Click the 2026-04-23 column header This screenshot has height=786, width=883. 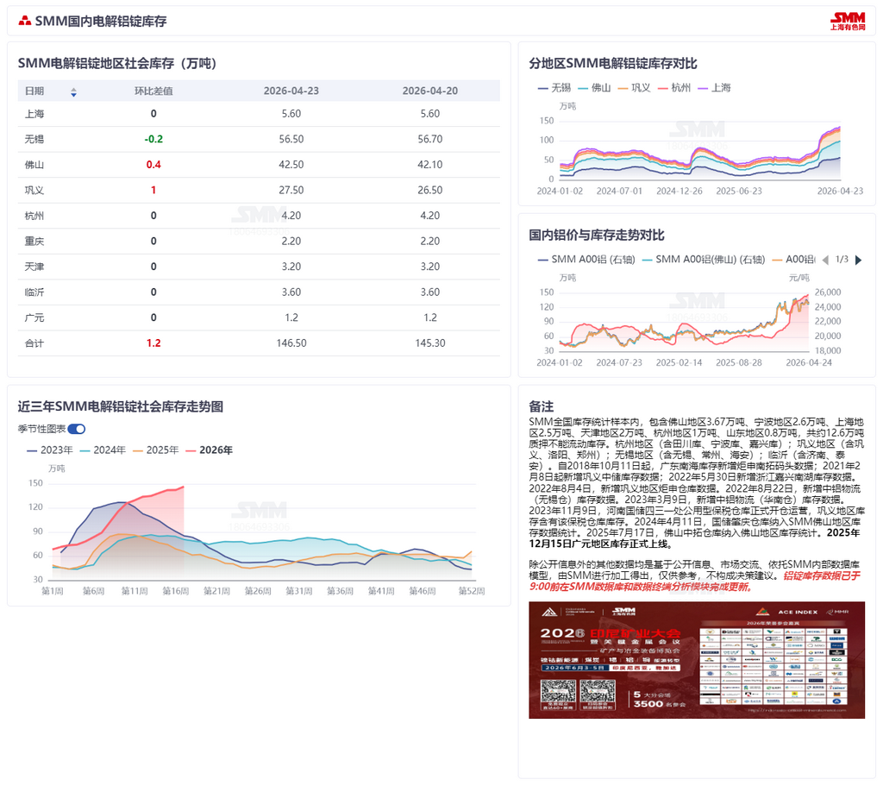tap(291, 91)
